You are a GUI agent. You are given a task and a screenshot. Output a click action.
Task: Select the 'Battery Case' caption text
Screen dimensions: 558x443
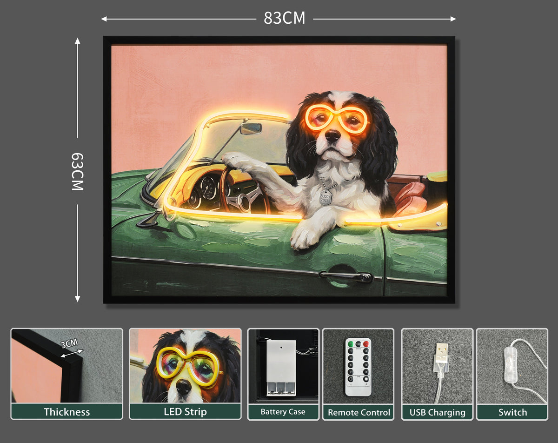[283, 412]
